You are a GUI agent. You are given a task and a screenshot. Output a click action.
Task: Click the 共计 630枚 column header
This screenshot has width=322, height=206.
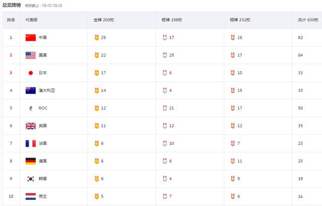point(307,20)
